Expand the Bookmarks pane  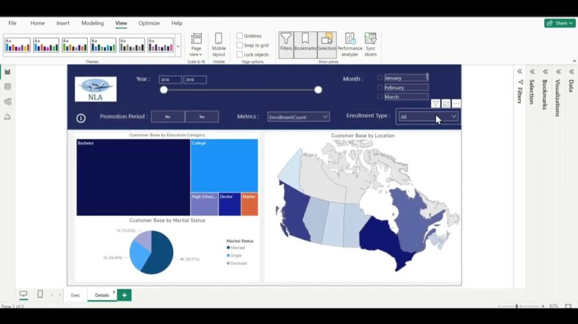[x=545, y=71]
